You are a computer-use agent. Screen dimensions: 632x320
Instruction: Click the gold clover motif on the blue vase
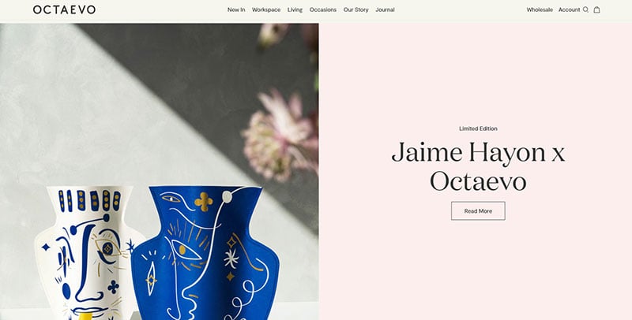pos(204,202)
